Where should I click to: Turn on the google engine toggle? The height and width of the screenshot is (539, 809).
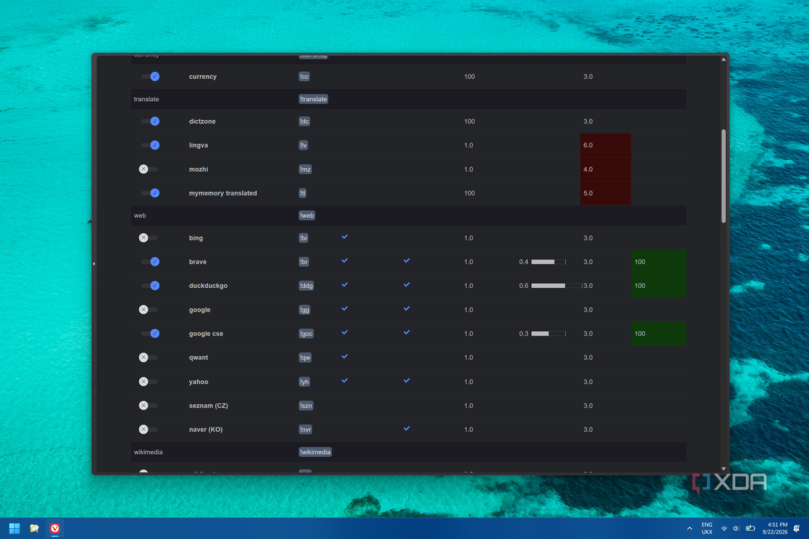tap(148, 310)
